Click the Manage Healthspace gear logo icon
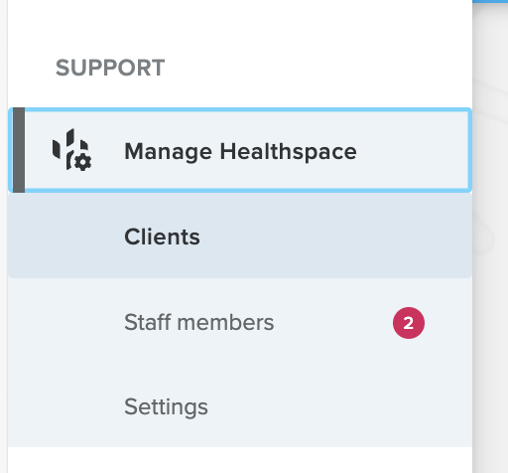The width and height of the screenshot is (508, 473). [x=71, y=150]
